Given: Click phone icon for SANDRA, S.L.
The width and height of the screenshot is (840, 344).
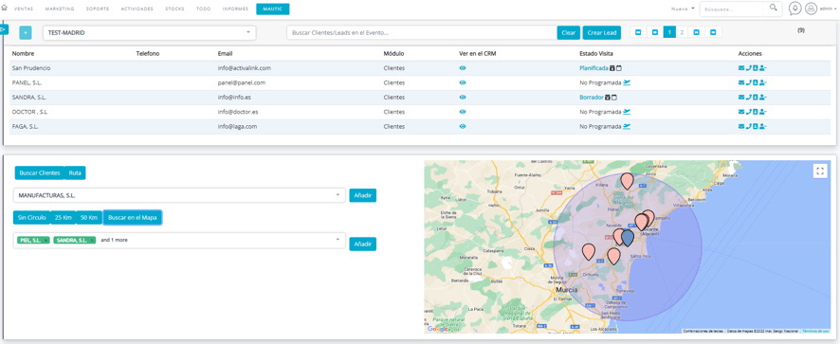Looking at the screenshot, I should [x=748, y=97].
